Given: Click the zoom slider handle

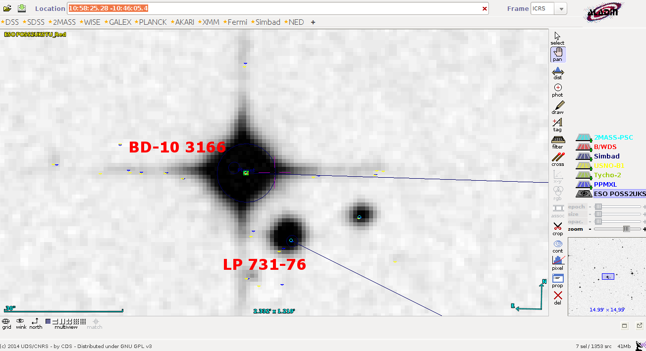Looking at the screenshot, I should tap(626, 229).
